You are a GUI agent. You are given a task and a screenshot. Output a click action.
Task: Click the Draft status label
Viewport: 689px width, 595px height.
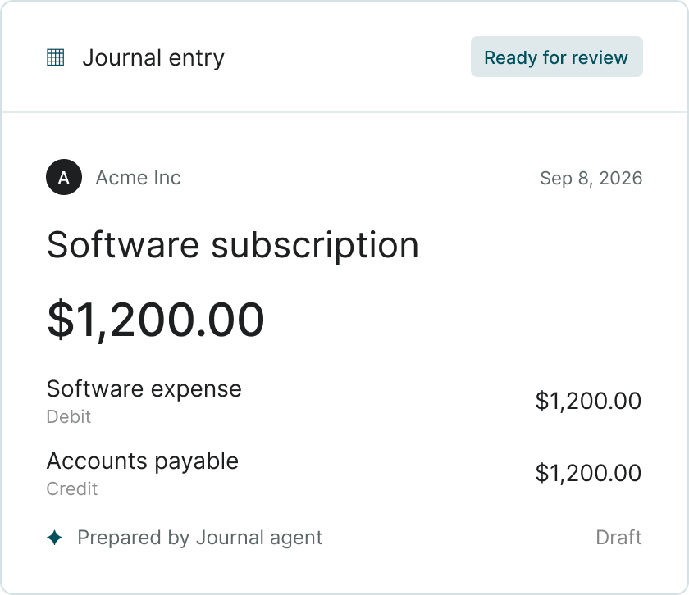(618, 538)
